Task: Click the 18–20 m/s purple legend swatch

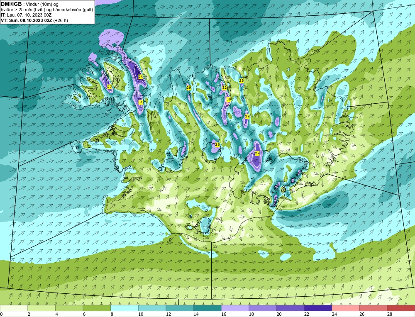Action: click(263, 308)
